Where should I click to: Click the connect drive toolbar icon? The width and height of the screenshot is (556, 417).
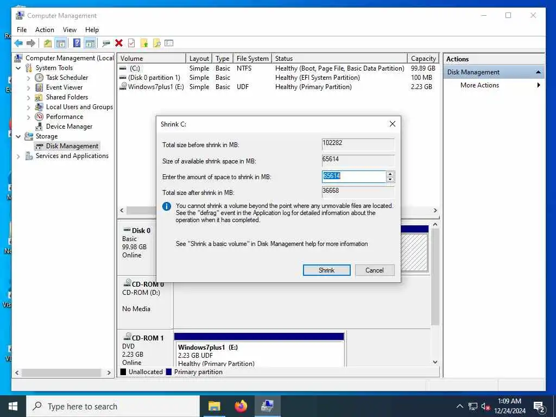pos(106,43)
